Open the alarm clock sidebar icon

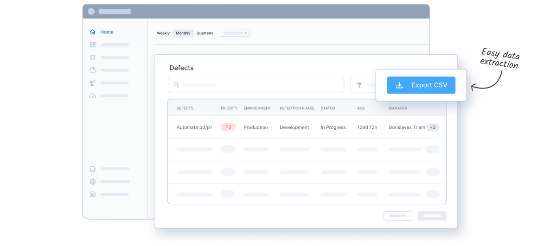click(x=92, y=57)
